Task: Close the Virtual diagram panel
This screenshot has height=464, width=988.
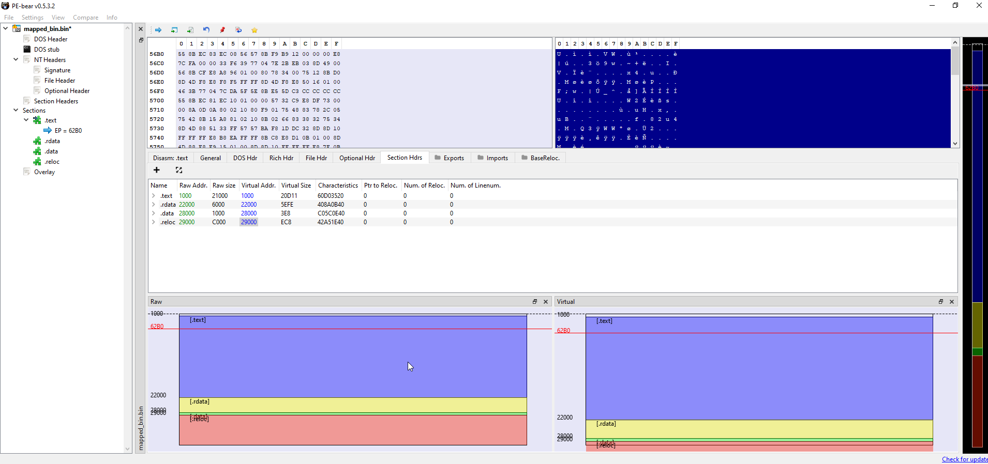Action: 952,301
